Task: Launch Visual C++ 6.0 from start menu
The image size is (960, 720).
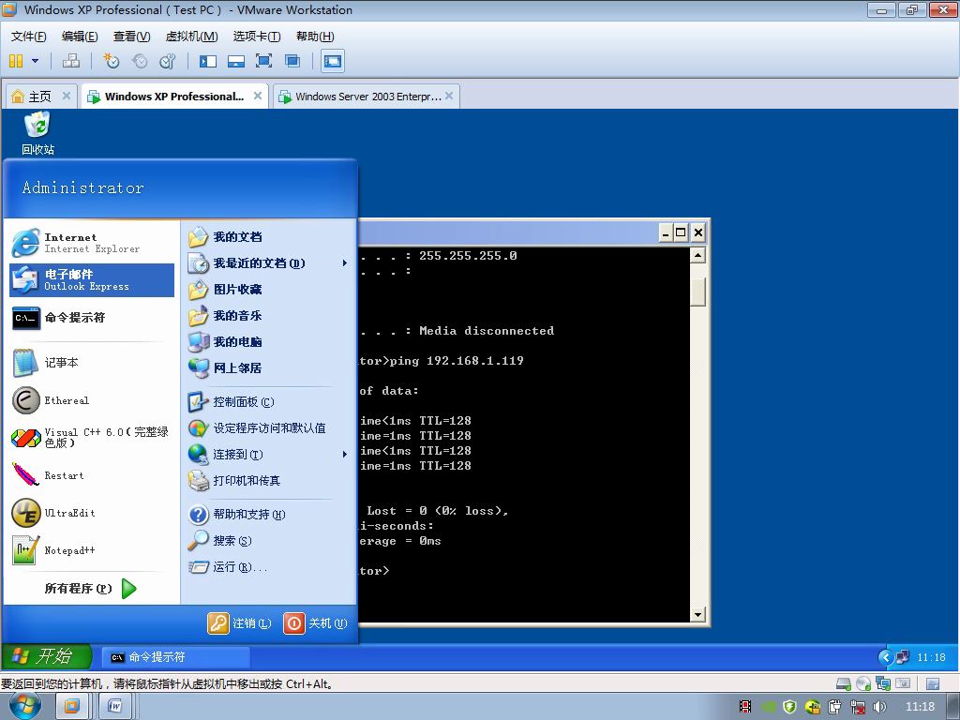Action: [x=92, y=438]
